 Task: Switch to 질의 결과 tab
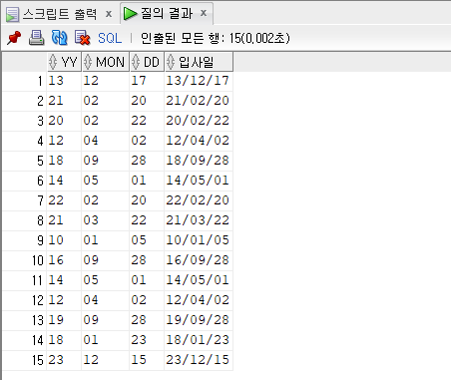167,13
